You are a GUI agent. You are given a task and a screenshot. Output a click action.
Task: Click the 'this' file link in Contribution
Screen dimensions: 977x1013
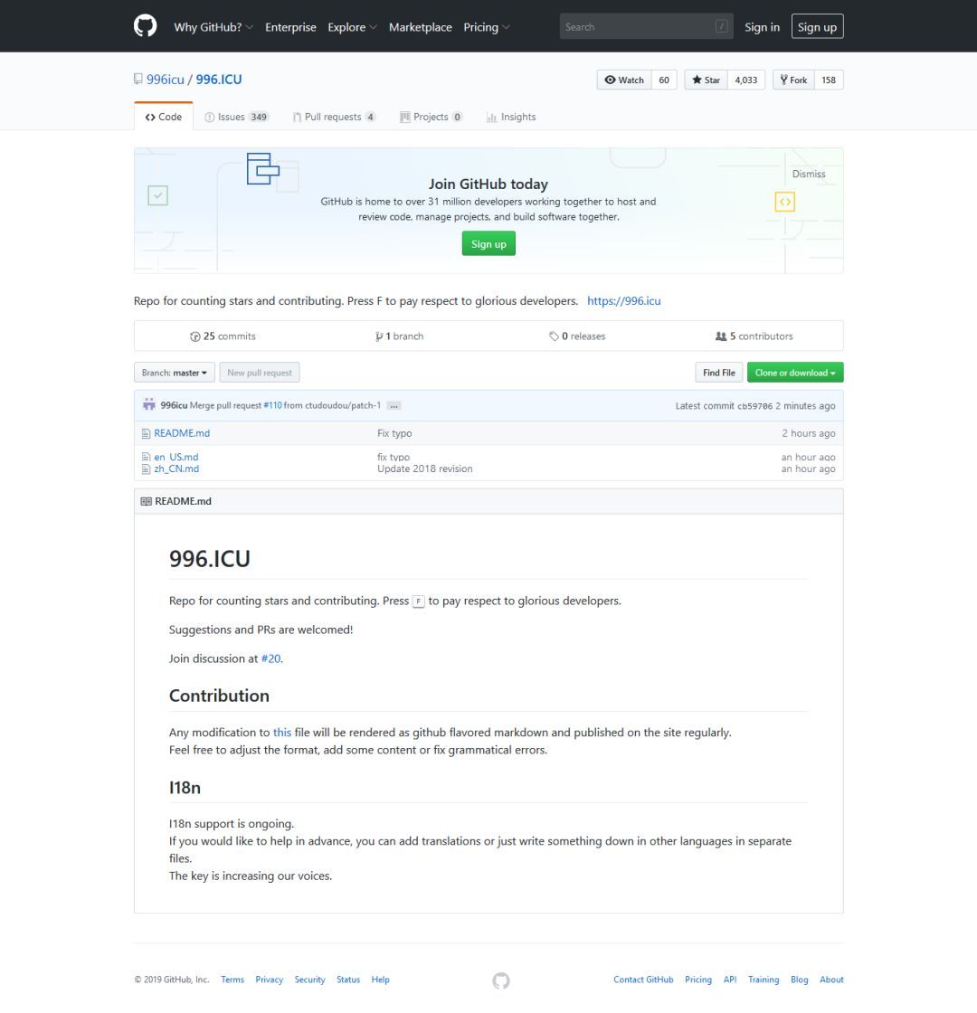(x=281, y=733)
